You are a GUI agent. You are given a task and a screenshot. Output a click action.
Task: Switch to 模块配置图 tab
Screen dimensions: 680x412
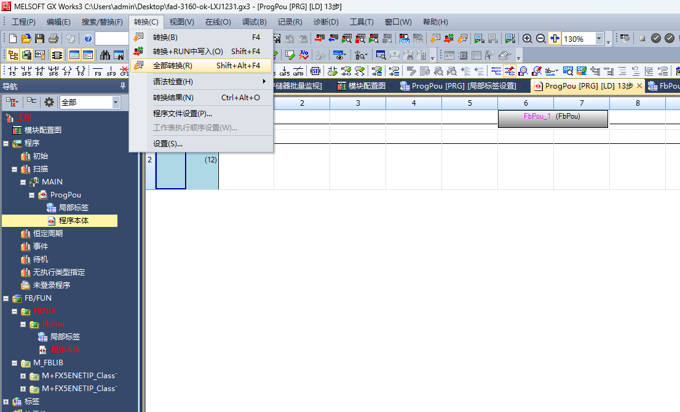(x=362, y=86)
